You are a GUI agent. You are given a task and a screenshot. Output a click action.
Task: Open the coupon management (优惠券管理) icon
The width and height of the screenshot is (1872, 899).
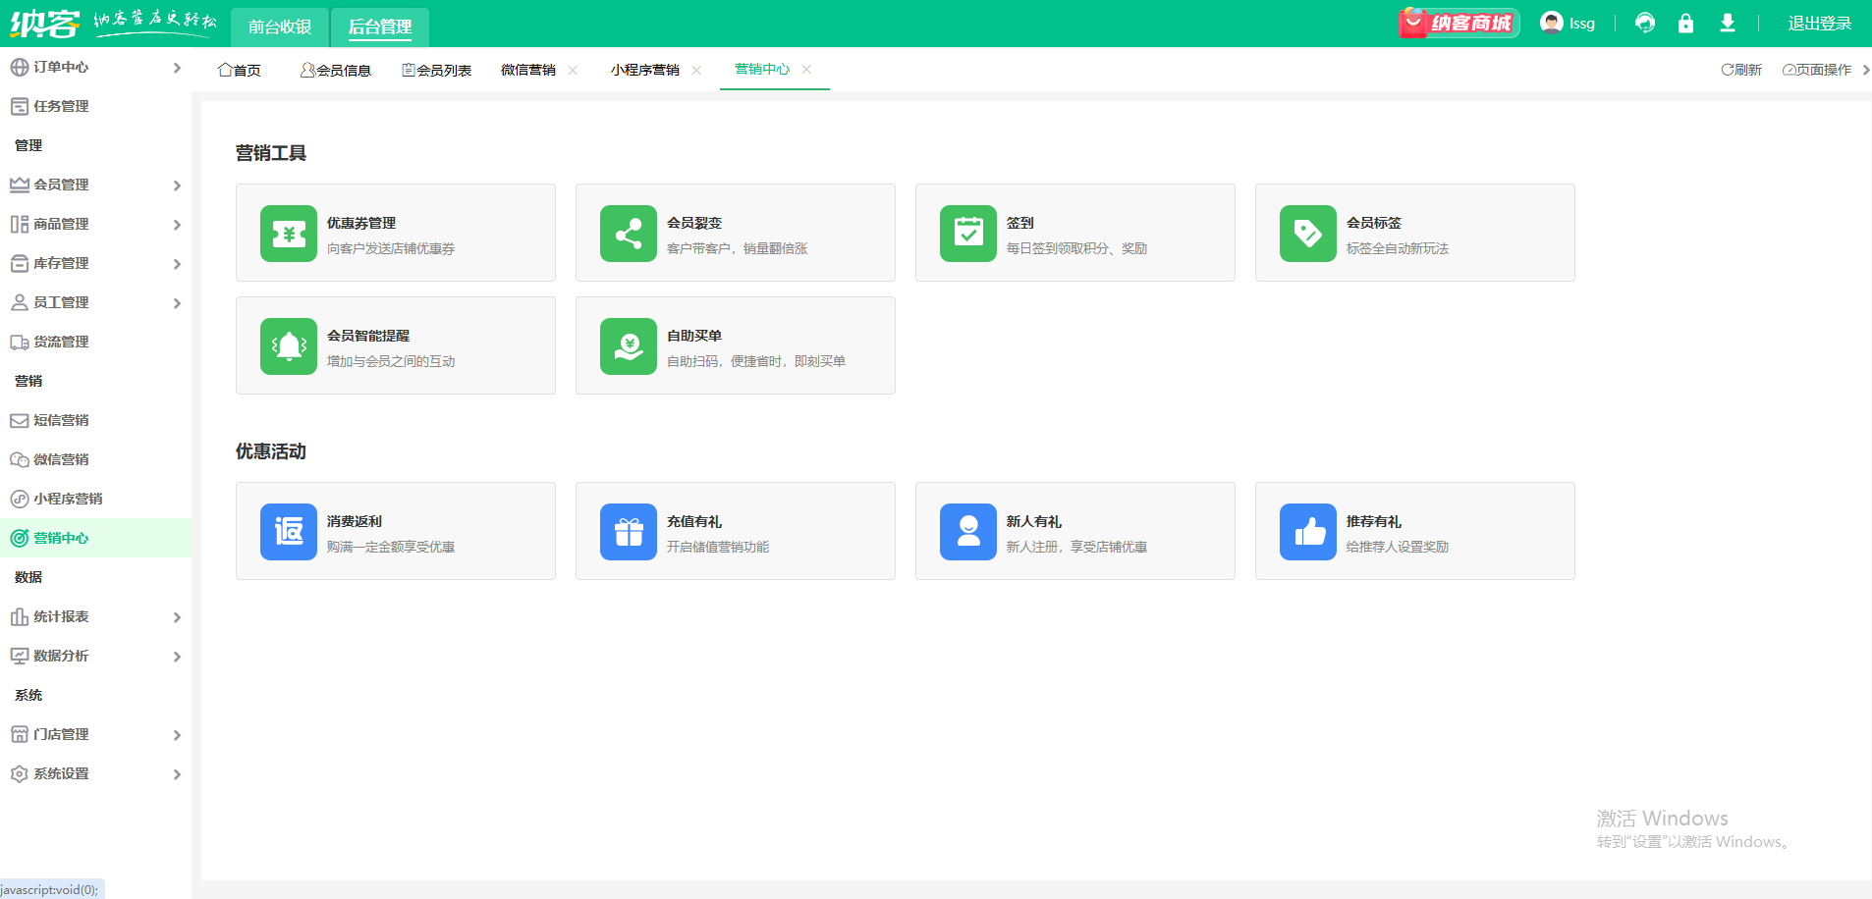point(288,234)
